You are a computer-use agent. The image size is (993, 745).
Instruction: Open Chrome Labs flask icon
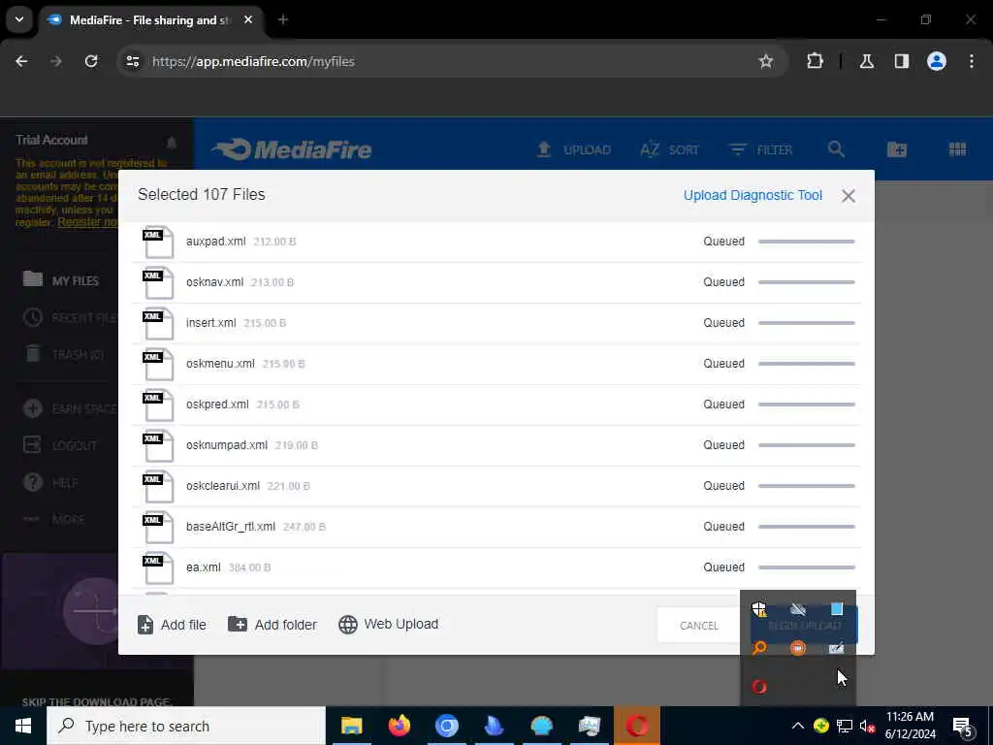pos(866,61)
